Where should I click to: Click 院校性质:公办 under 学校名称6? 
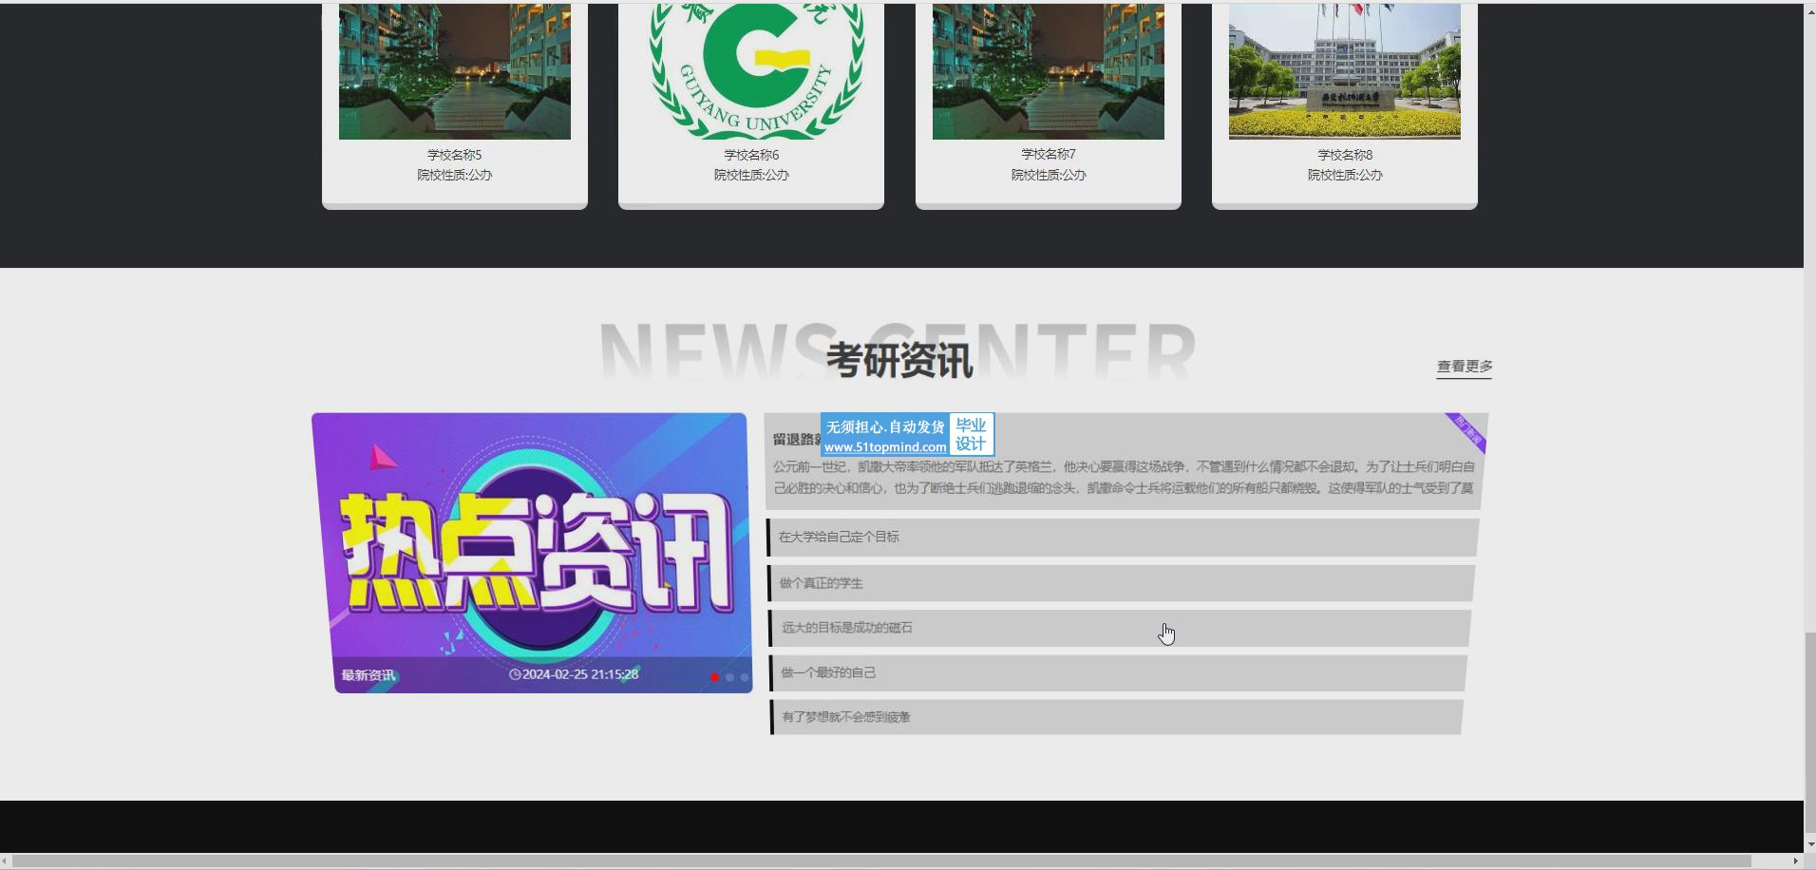tap(751, 175)
